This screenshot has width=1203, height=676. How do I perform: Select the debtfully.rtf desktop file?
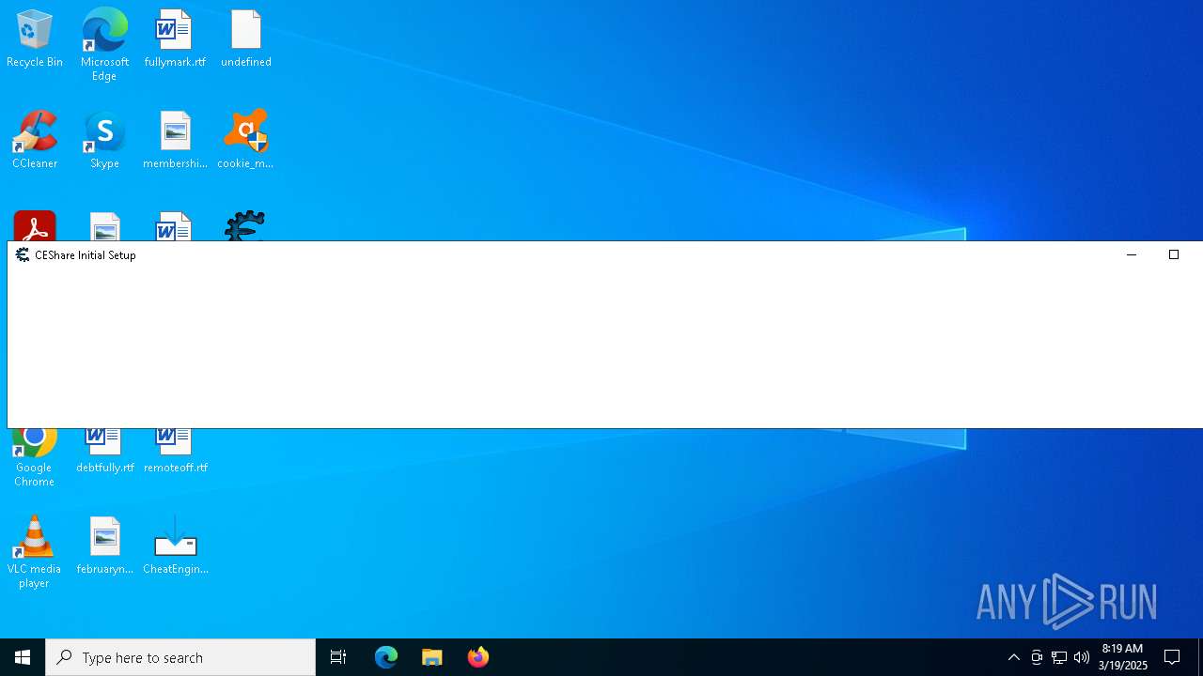[104, 452]
